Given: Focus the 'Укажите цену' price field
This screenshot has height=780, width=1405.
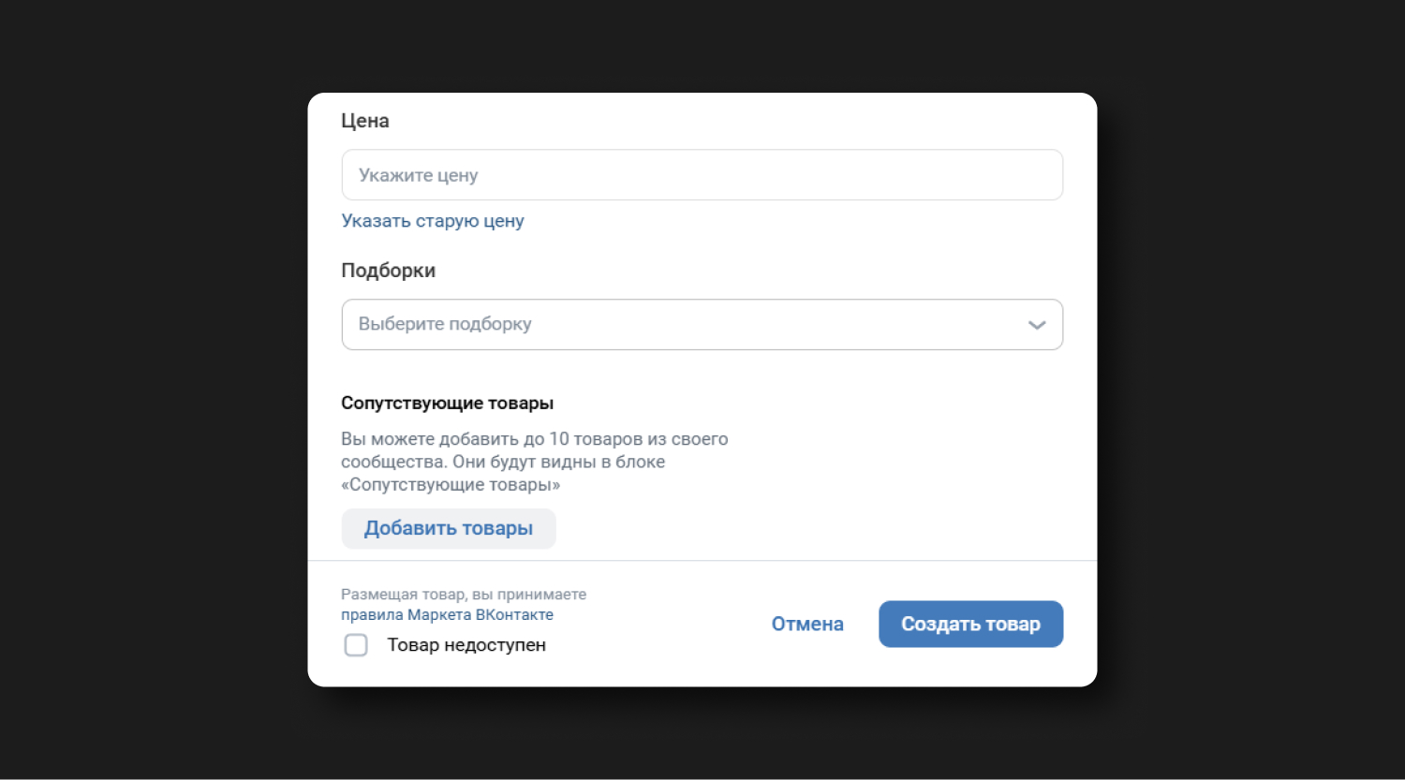Looking at the screenshot, I should (702, 175).
